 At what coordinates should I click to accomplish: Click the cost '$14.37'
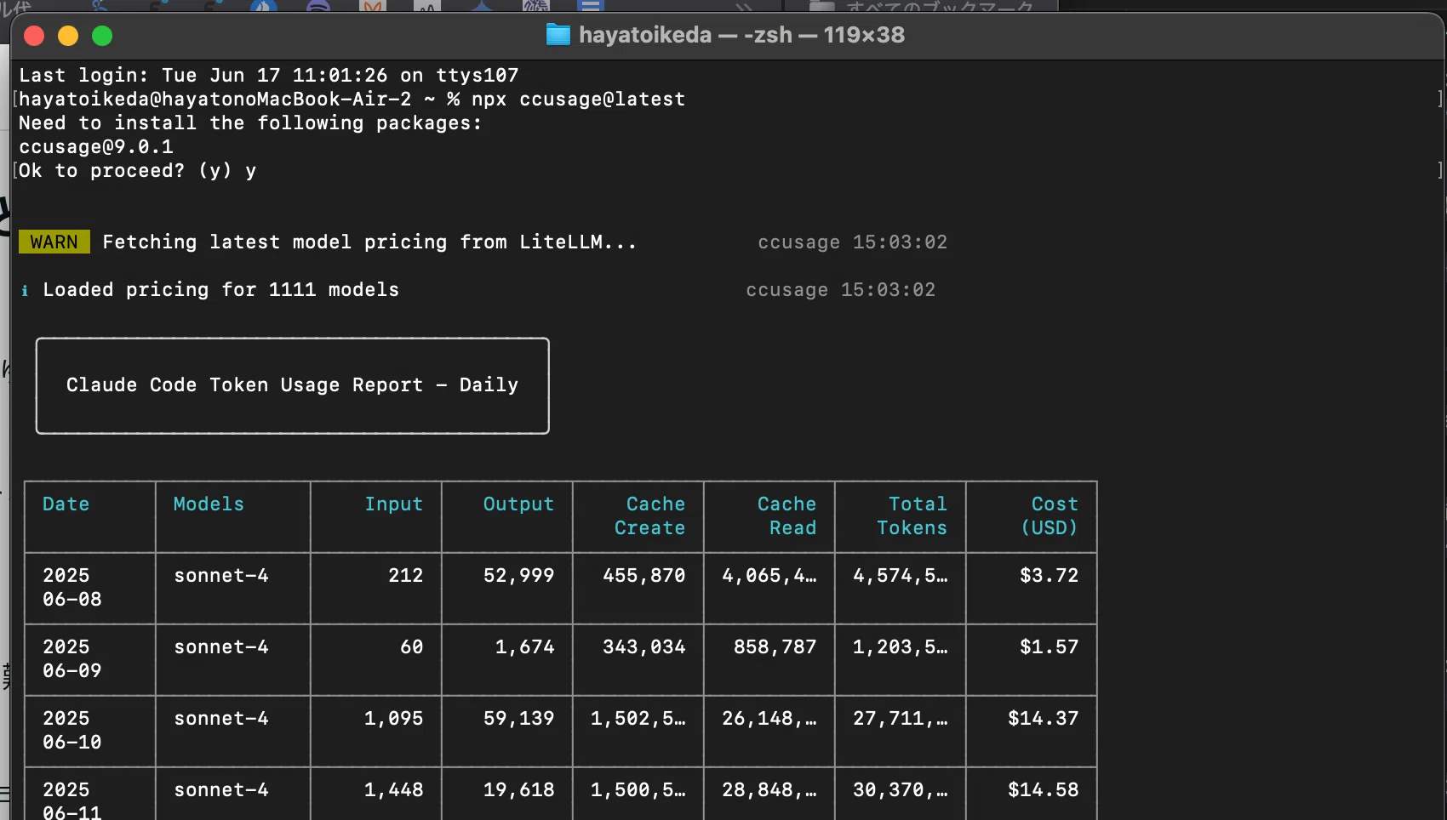[1044, 719]
